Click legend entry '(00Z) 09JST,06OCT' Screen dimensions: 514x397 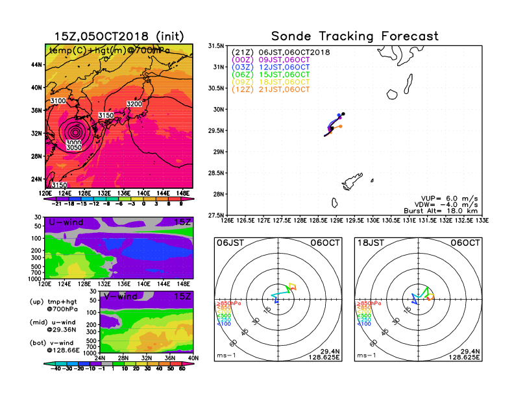tap(271, 60)
